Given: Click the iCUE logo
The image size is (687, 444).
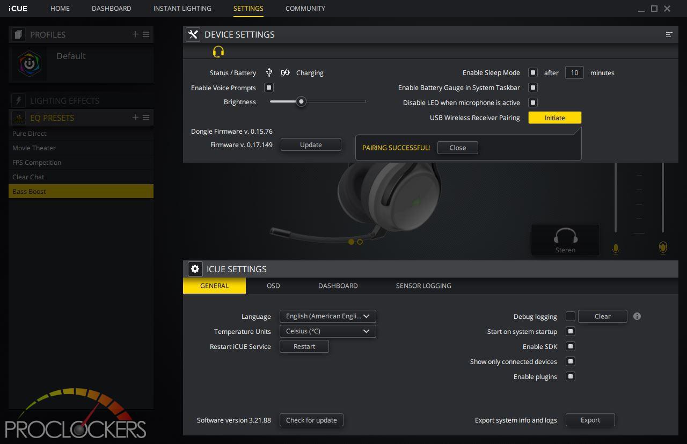Looking at the screenshot, I should [x=18, y=9].
